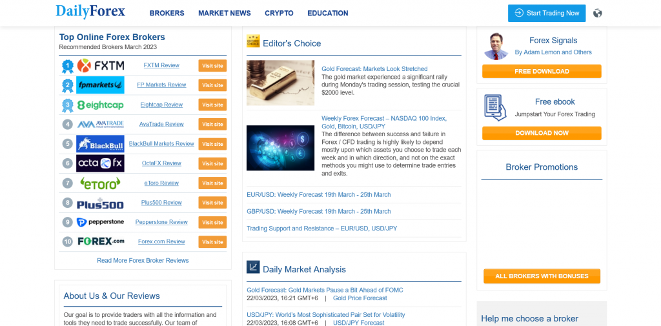Click the Eightcap broker logo
The width and height of the screenshot is (661, 326).
point(100,105)
